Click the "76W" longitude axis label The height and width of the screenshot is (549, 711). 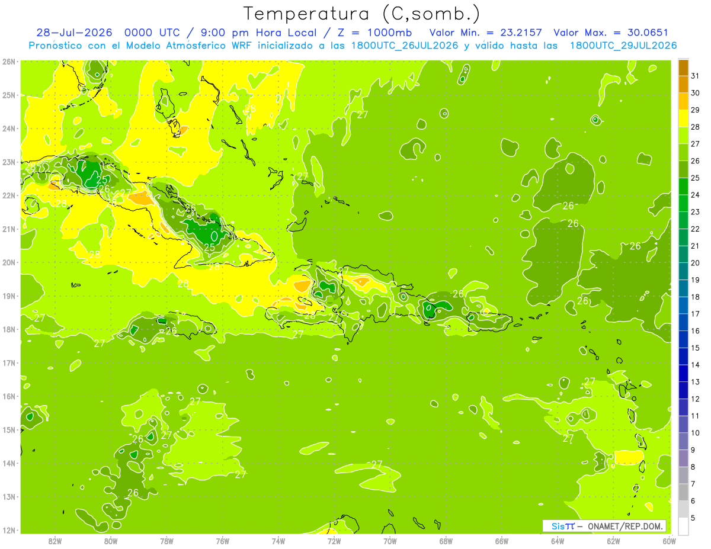222,541
